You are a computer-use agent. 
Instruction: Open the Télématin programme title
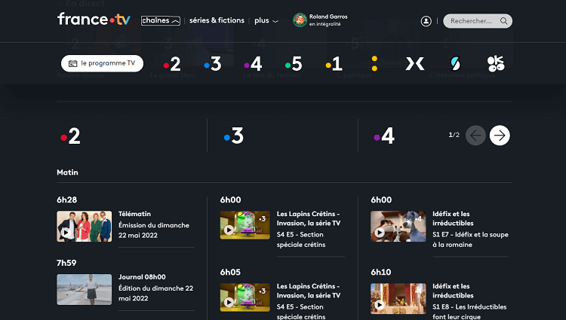pos(134,214)
